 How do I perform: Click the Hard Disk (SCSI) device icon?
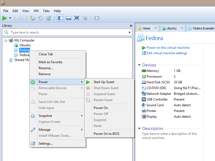pos(144,82)
